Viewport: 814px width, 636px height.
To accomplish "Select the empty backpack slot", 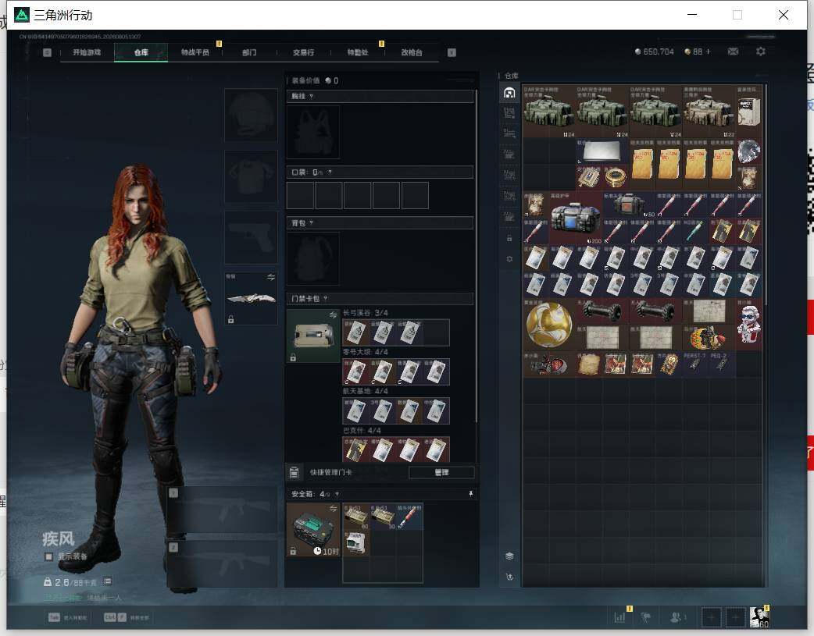I will point(313,258).
